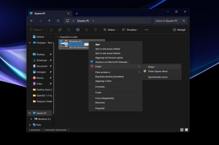This screenshot has width=219, height=145.
Task: Click the Rename icon in the toolbar
Action: tap(78, 30)
